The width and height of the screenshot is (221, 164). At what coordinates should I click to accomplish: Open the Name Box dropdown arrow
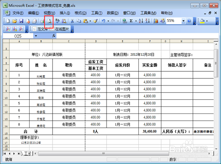pos(36,36)
